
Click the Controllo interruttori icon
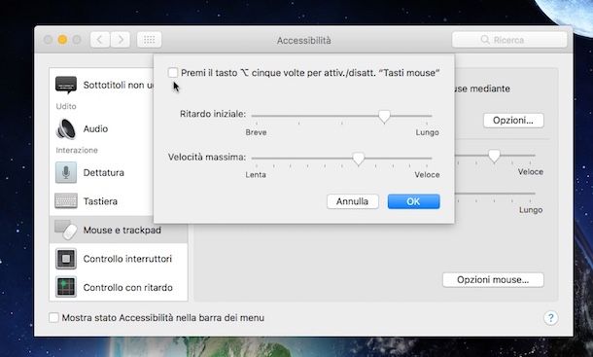click(x=66, y=259)
